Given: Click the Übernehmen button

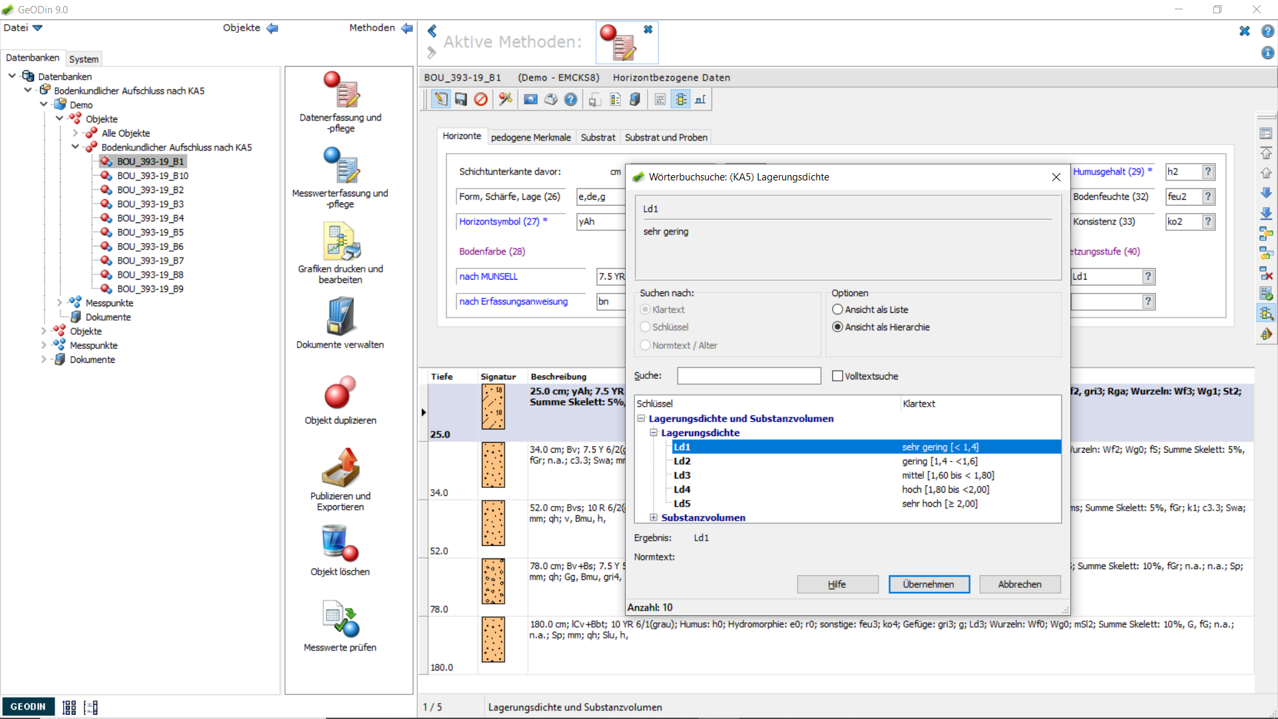Looking at the screenshot, I should coord(929,584).
